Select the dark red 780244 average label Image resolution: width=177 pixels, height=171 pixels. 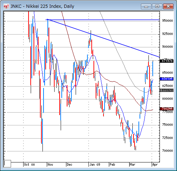pyautogui.click(x=167, y=109)
